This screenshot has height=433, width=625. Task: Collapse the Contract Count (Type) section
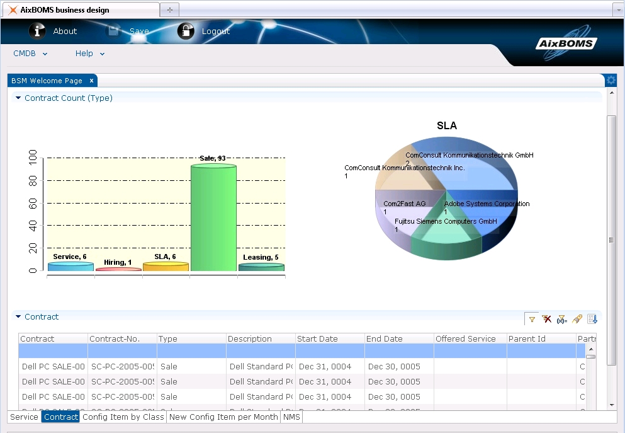pos(18,98)
